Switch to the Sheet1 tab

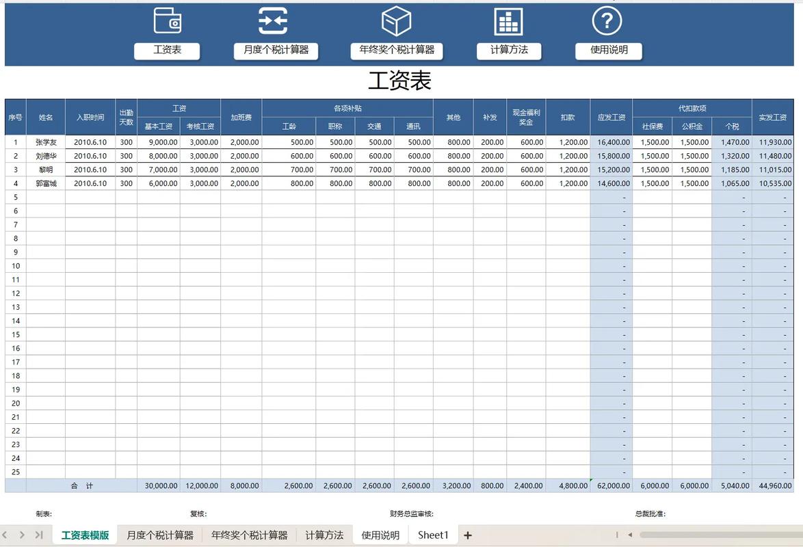click(433, 535)
